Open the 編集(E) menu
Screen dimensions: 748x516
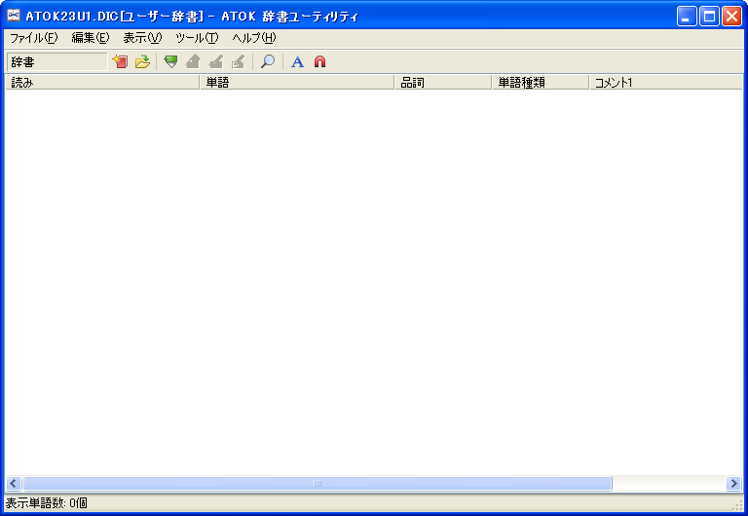pos(91,38)
